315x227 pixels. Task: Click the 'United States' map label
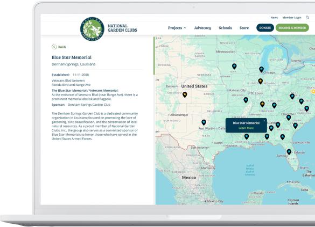point(194,86)
